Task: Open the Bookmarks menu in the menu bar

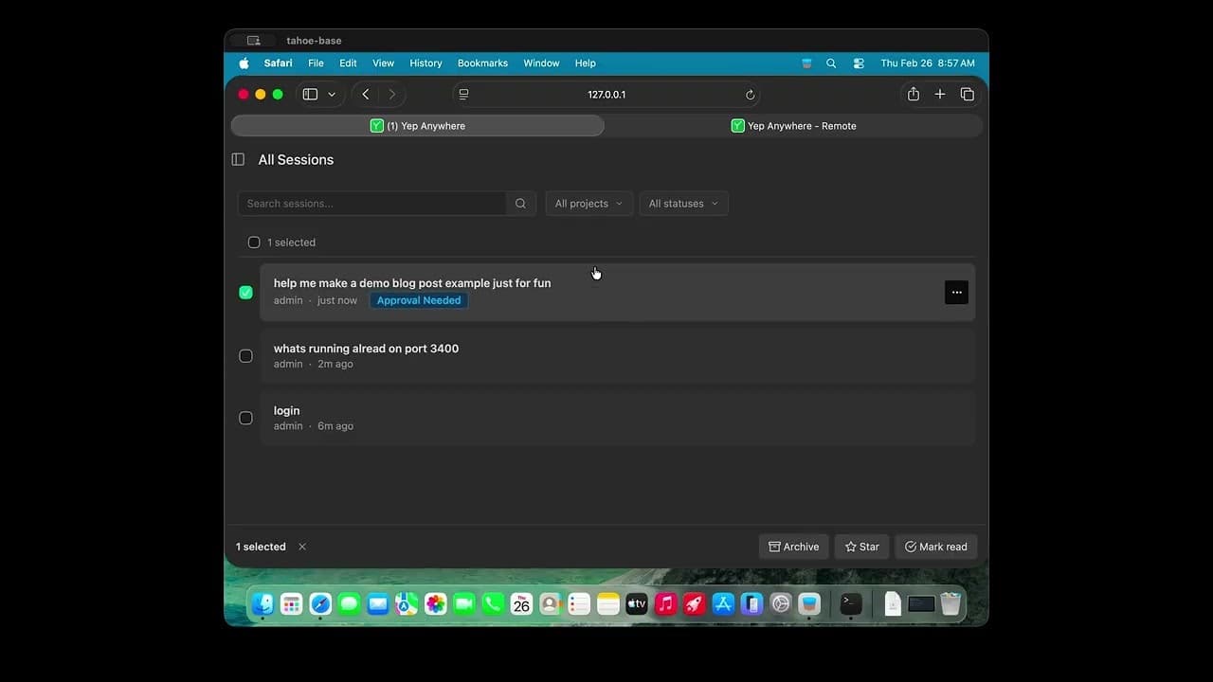Action: [x=482, y=63]
